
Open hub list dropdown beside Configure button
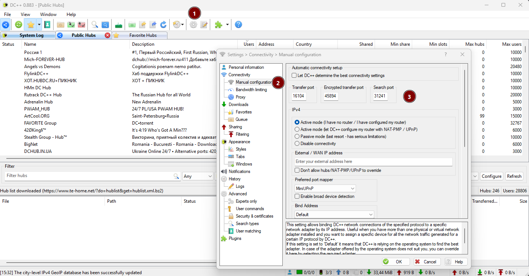click(x=475, y=176)
